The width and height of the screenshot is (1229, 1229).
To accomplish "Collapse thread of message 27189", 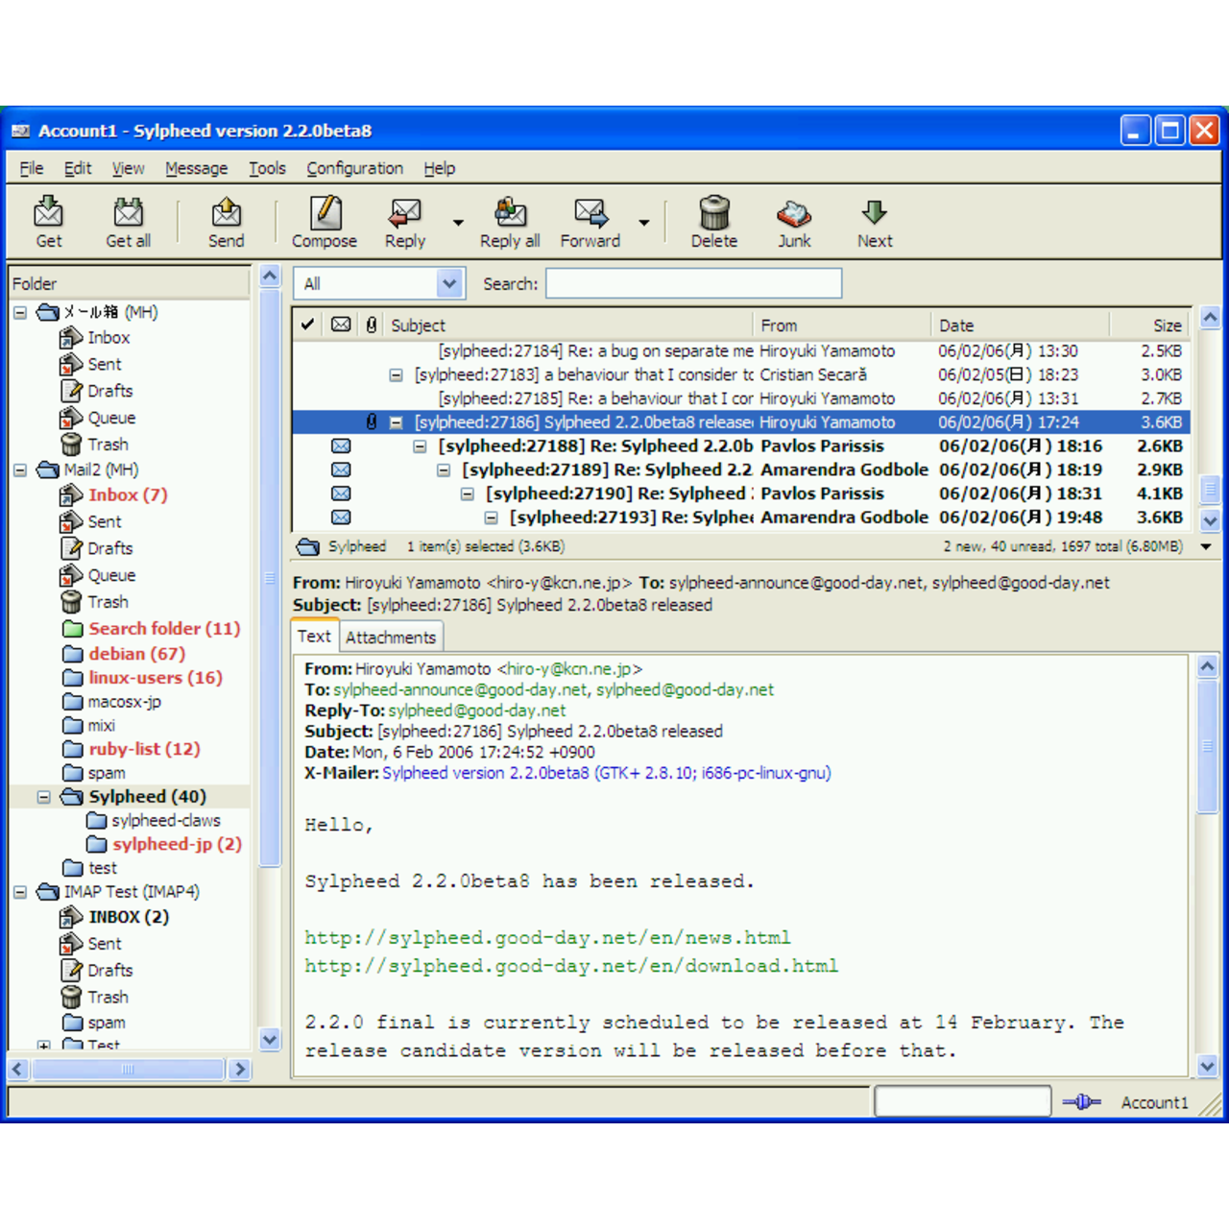I will (x=444, y=470).
